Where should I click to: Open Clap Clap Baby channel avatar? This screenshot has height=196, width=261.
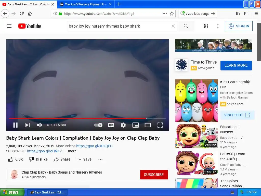pos(14,174)
